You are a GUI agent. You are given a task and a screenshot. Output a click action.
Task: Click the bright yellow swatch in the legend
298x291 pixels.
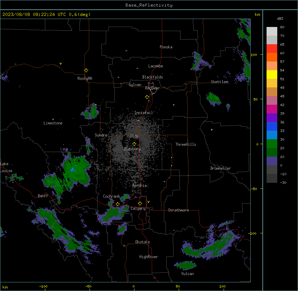pos(272,74)
